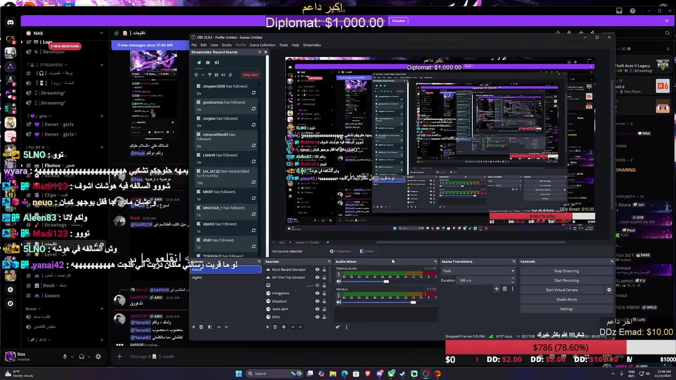Open the Streamlabs menu in OBS
This screenshot has width=676, height=380.
312,45
